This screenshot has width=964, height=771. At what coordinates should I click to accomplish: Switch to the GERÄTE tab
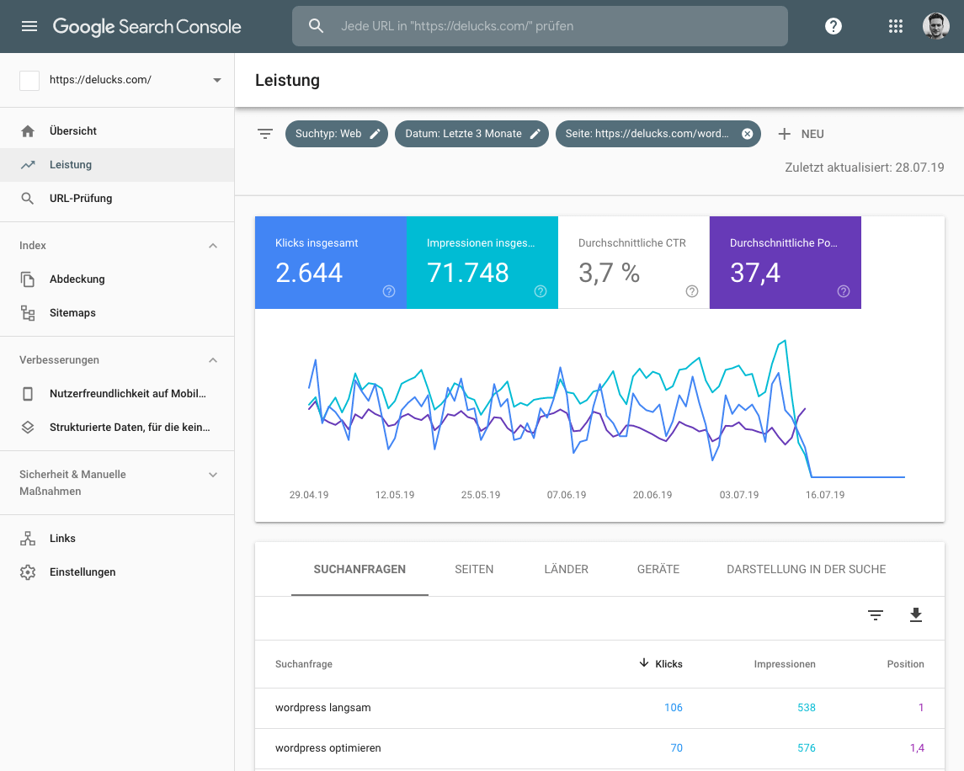pyautogui.click(x=658, y=569)
